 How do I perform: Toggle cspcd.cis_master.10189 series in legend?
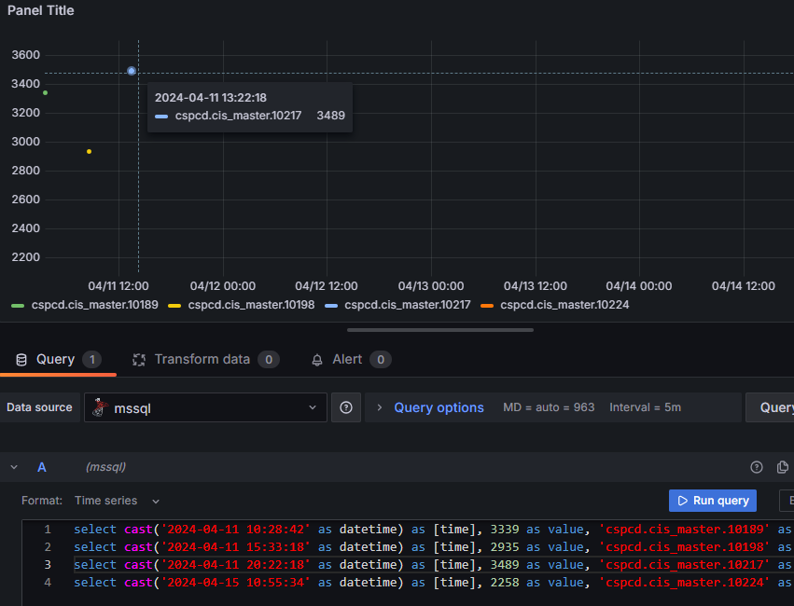point(94,305)
